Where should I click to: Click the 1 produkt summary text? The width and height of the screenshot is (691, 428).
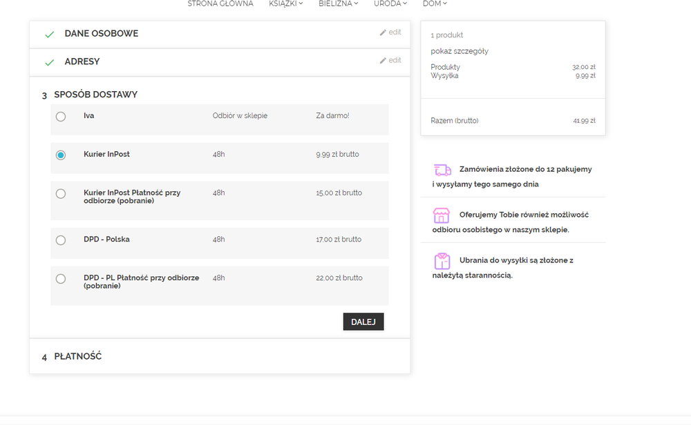pos(447,35)
